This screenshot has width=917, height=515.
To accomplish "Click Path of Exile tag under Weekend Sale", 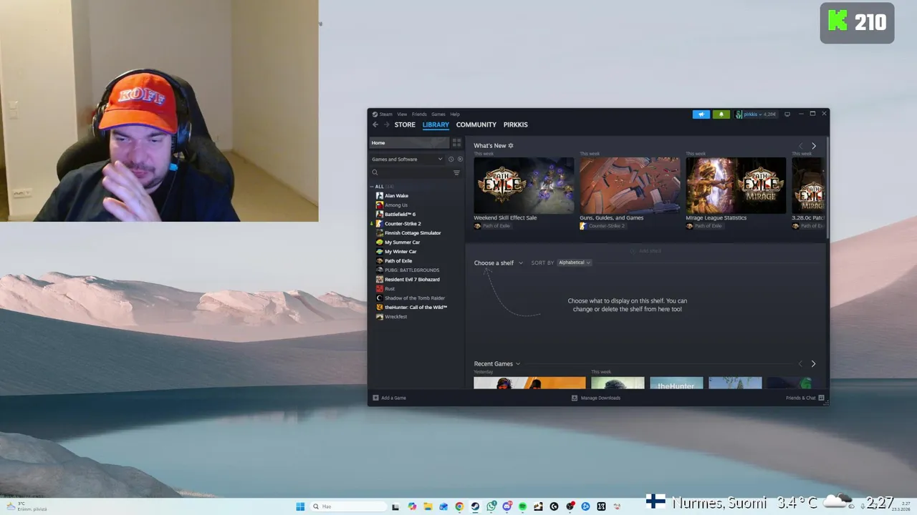I will [496, 226].
